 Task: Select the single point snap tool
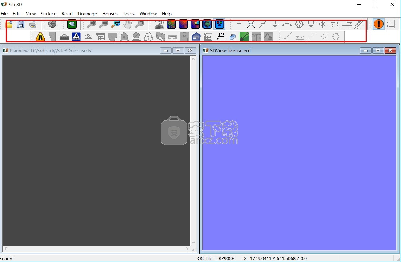point(239,24)
